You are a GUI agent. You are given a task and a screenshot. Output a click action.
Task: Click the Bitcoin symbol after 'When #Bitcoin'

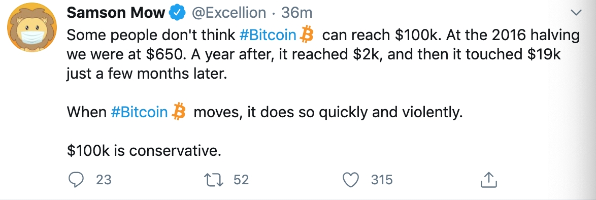(x=178, y=112)
